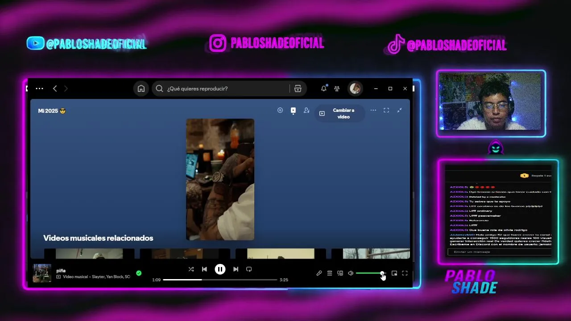Mute using the speaker icon
Image resolution: width=571 pixels, height=321 pixels.
[x=351, y=273]
